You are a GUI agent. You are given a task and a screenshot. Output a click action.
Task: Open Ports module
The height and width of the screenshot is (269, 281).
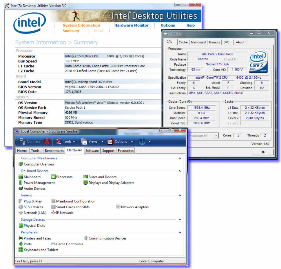(25, 244)
